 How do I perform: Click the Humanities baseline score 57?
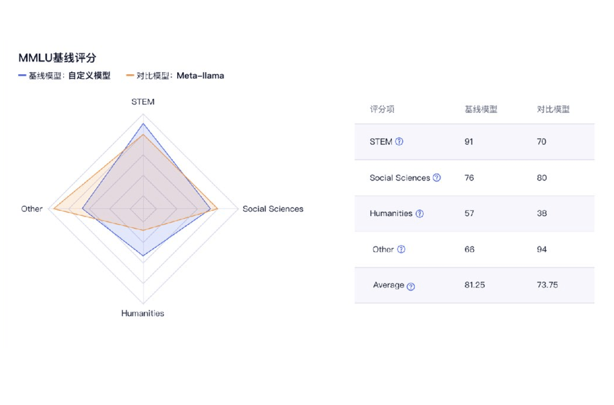coord(469,213)
